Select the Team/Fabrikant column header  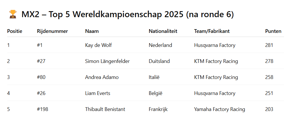tap(212, 31)
